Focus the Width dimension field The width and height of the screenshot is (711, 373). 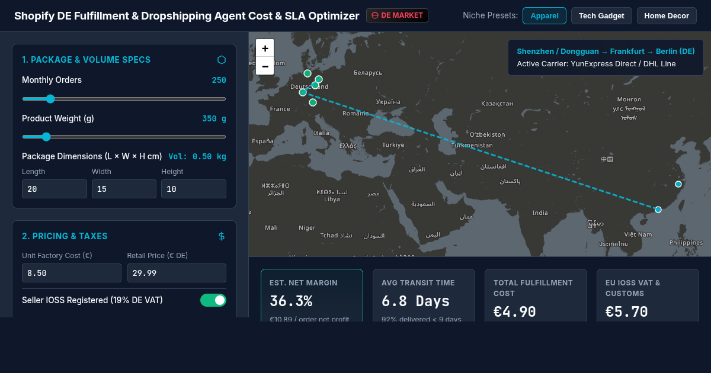pyautogui.click(x=124, y=189)
